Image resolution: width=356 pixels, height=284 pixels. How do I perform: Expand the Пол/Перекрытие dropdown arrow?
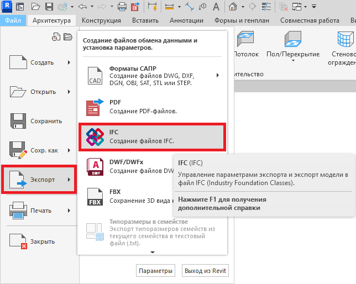pyautogui.click(x=293, y=60)
